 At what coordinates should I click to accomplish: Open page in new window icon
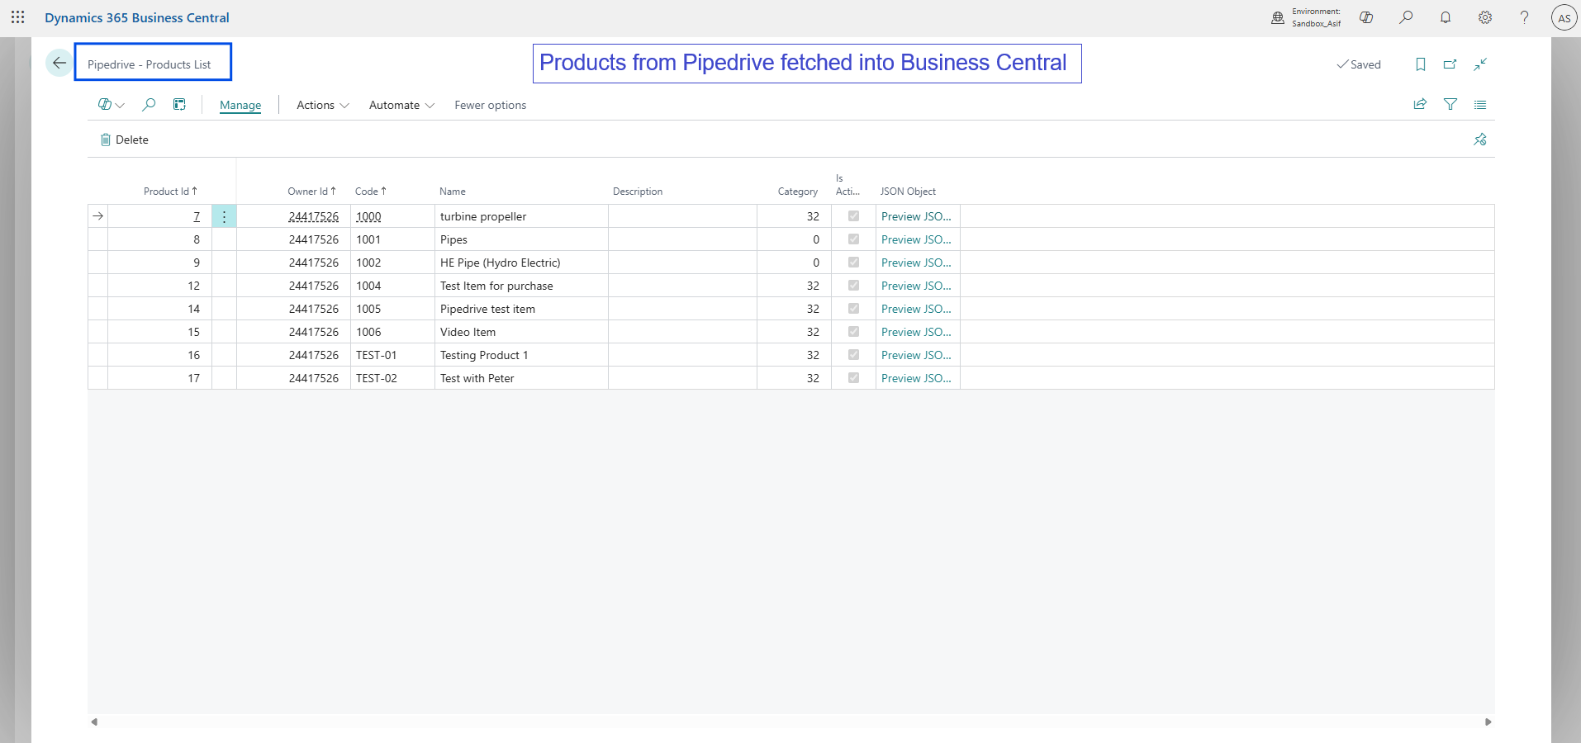click(x=1450, y=64)
